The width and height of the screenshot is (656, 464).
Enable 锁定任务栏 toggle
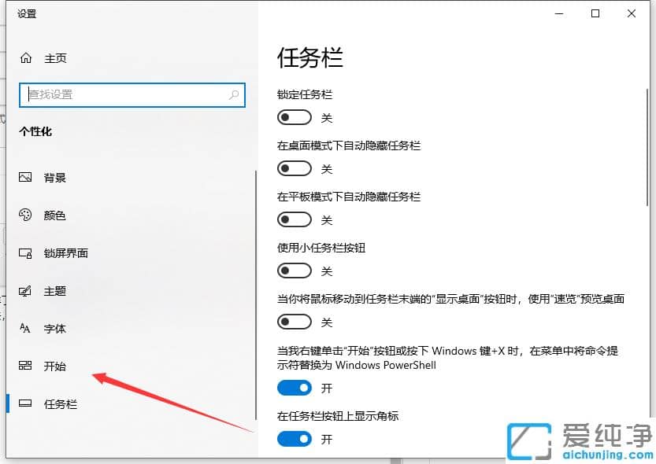tap(294, 116)
